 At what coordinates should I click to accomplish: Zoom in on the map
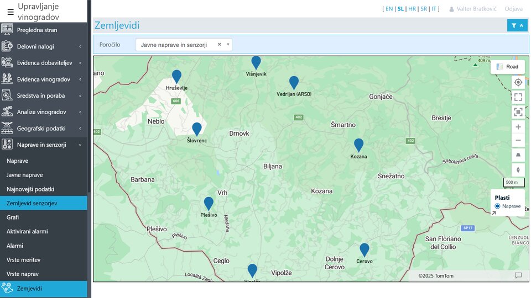pos(518,127)
